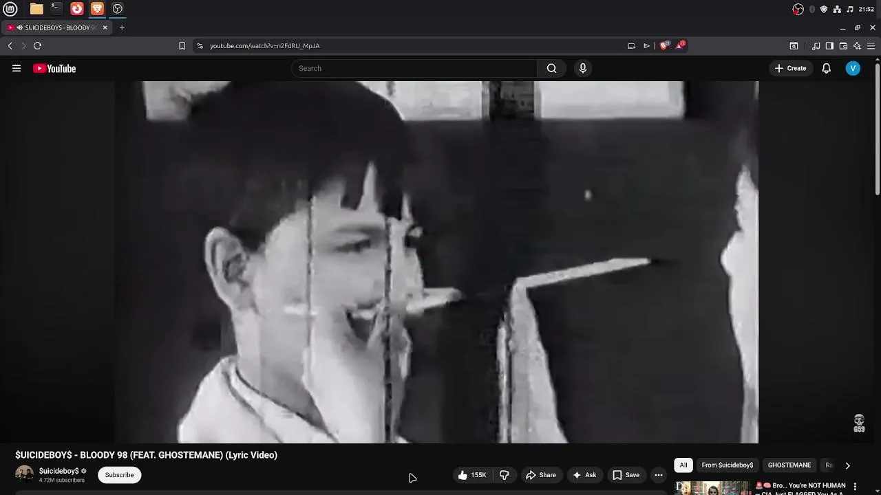The height and width of the screenshot is (495, 881).
Task: Click the 21:52 clock in the panel
Action: tap(867, 9)
